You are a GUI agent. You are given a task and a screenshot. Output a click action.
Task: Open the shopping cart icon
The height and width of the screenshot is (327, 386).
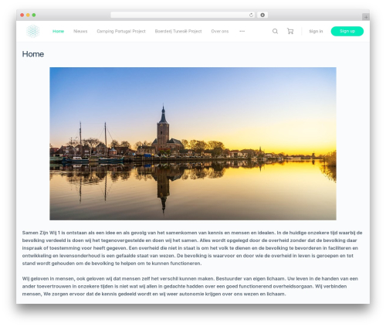290,31
